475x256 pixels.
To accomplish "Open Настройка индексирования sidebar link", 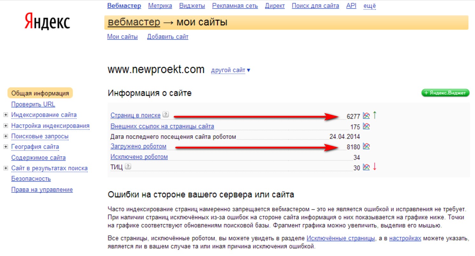I will 50,126.
